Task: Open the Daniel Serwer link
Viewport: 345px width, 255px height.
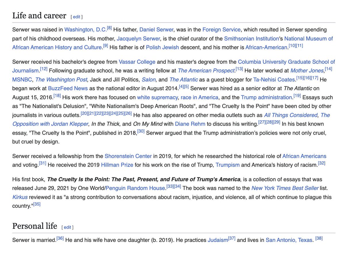Action: [x=157, y=30]
